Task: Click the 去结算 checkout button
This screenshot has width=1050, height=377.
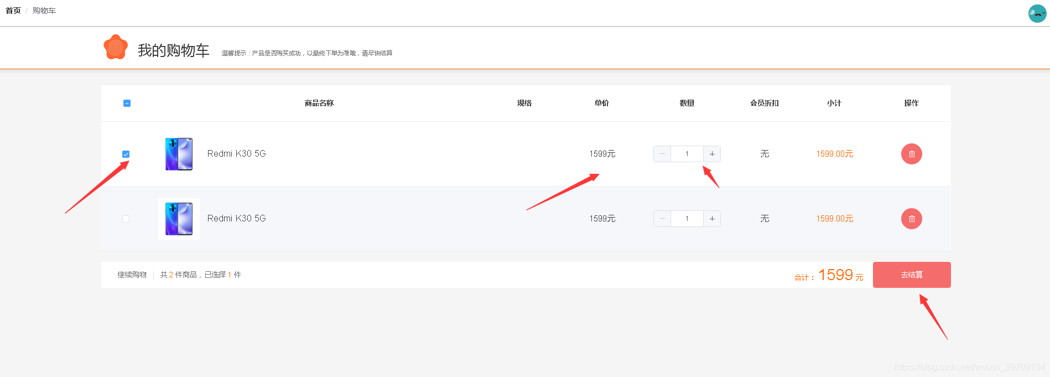Action: [x=912, y=275]
